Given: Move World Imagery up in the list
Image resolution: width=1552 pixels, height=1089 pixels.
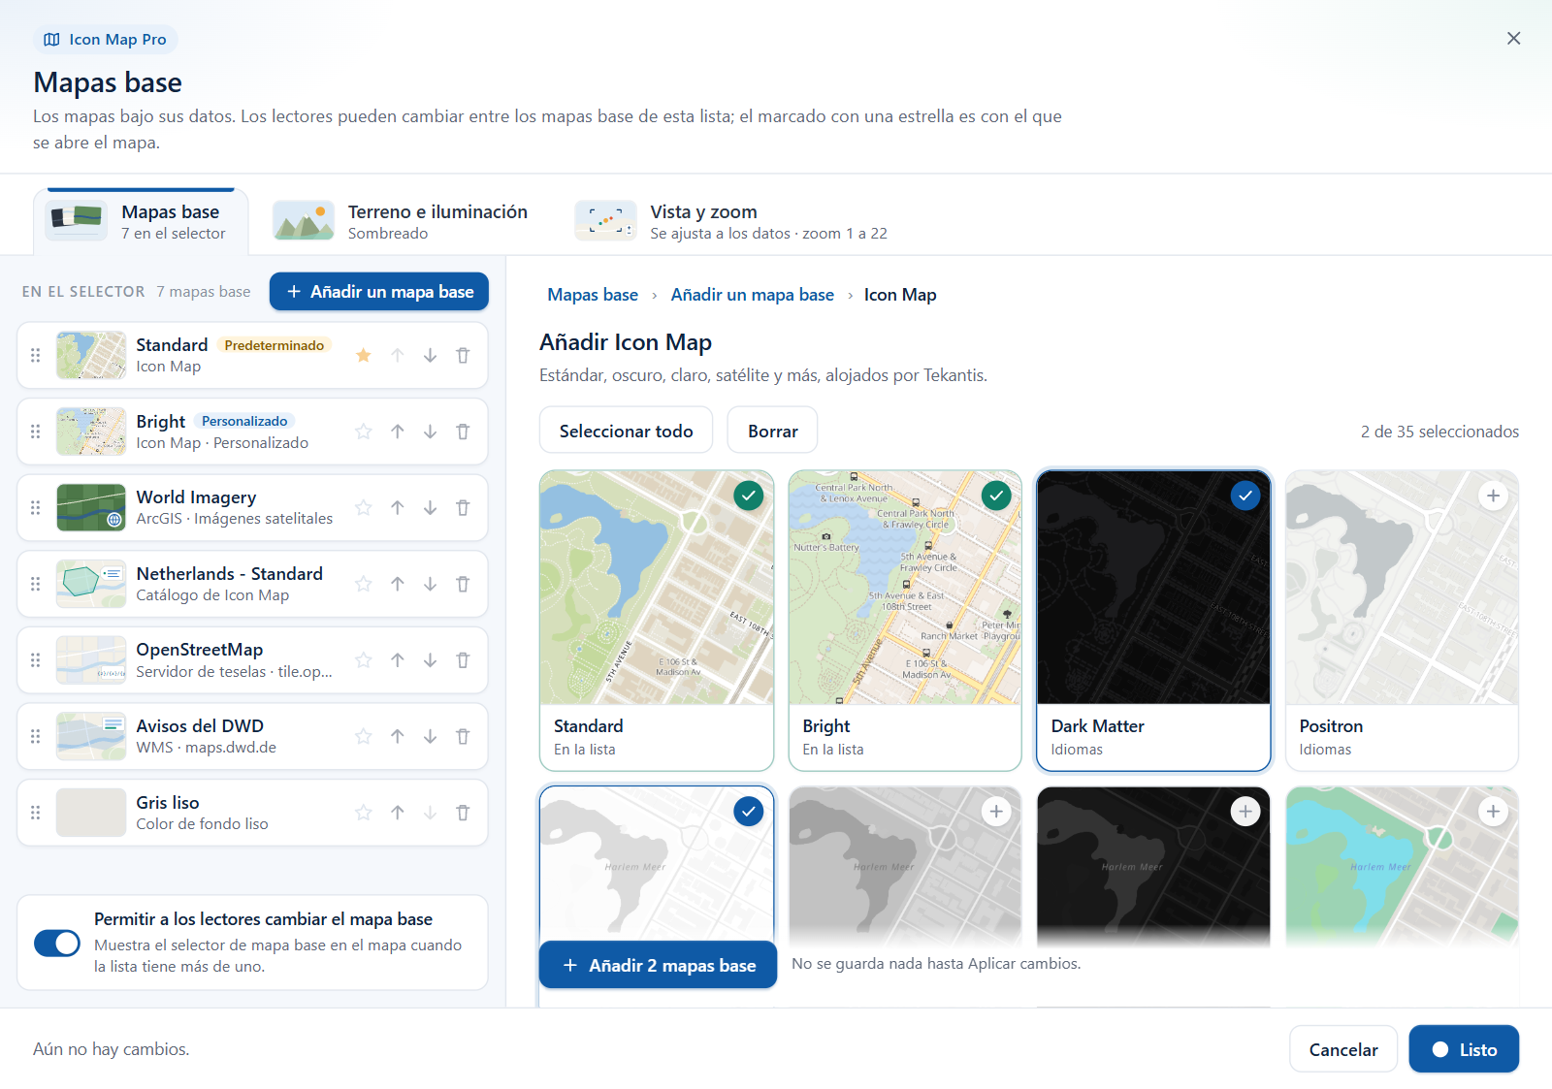Looking at the screenshot, I should 398,508.
